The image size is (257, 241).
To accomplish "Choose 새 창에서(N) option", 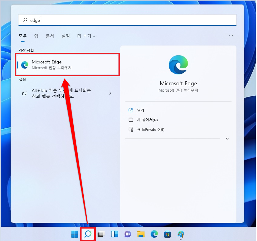I will 147,120.
